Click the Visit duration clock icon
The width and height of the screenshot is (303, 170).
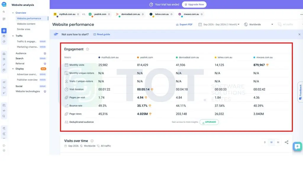tap(66, 89)
